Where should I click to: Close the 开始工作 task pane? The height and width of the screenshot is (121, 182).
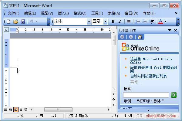176,30
